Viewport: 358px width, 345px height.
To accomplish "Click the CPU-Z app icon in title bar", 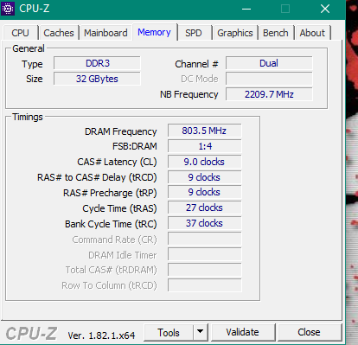I will coord(8,9).
